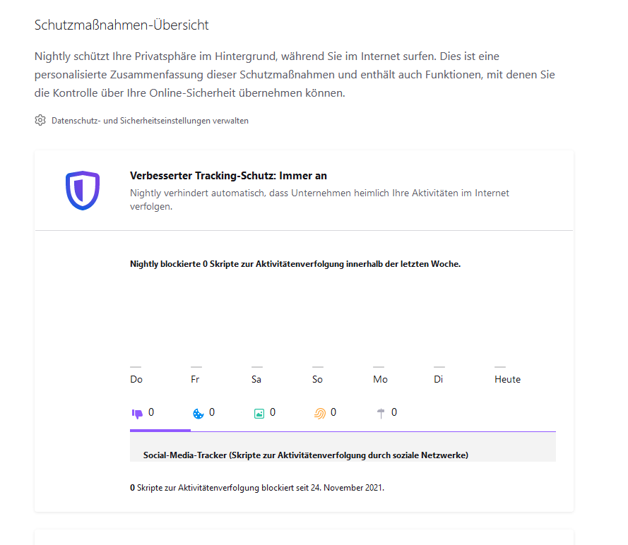The width and height of the screenshot is (628, 545).
Task: Click the 'Sa' day label in graph
Action: (256, 379)
